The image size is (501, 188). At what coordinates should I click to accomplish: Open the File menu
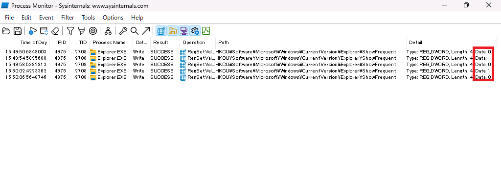pyautogui.click(x=9, y=18)
